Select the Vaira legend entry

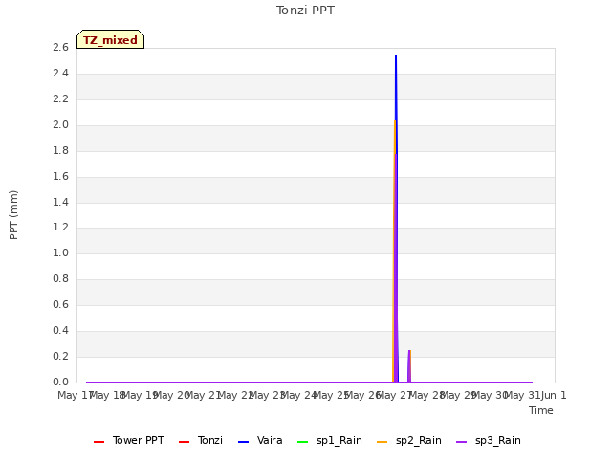click(260, 440)
